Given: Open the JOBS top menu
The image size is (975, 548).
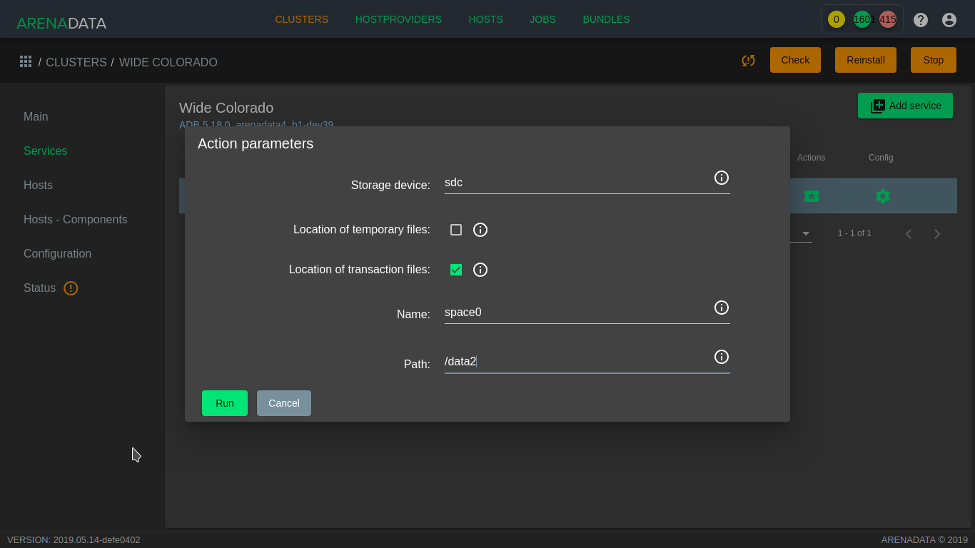Looking at the screenshot, I should (542, 19).
